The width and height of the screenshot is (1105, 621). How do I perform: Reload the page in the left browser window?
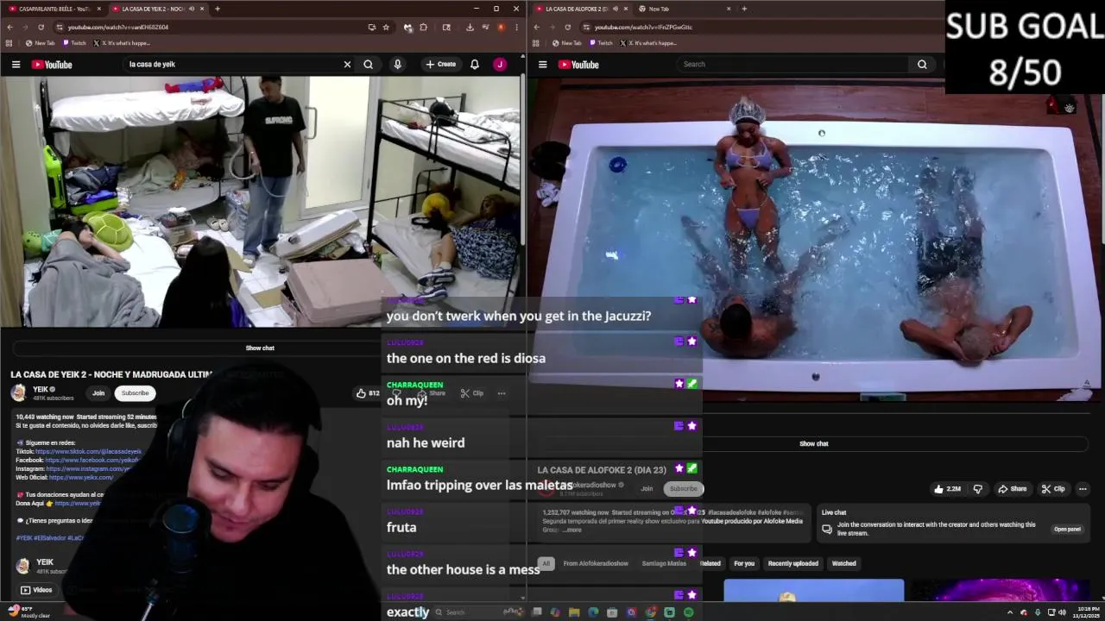click(x=41, y=27)
